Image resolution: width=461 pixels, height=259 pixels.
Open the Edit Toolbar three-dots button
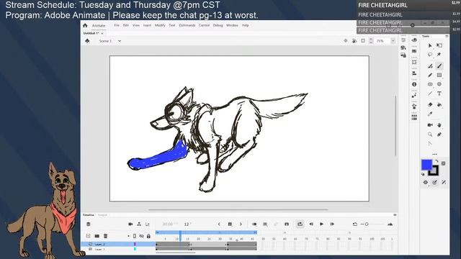(x=434, y=154)
